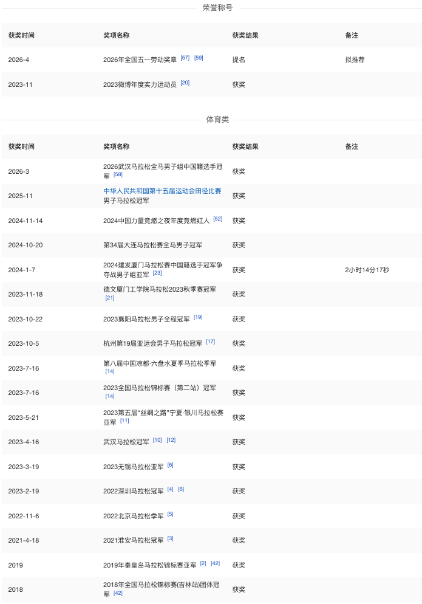Click citation [10] beside 武汉马拉松冠军
The width and height of the screenshot is (422, 604).
tap(157, 441)
